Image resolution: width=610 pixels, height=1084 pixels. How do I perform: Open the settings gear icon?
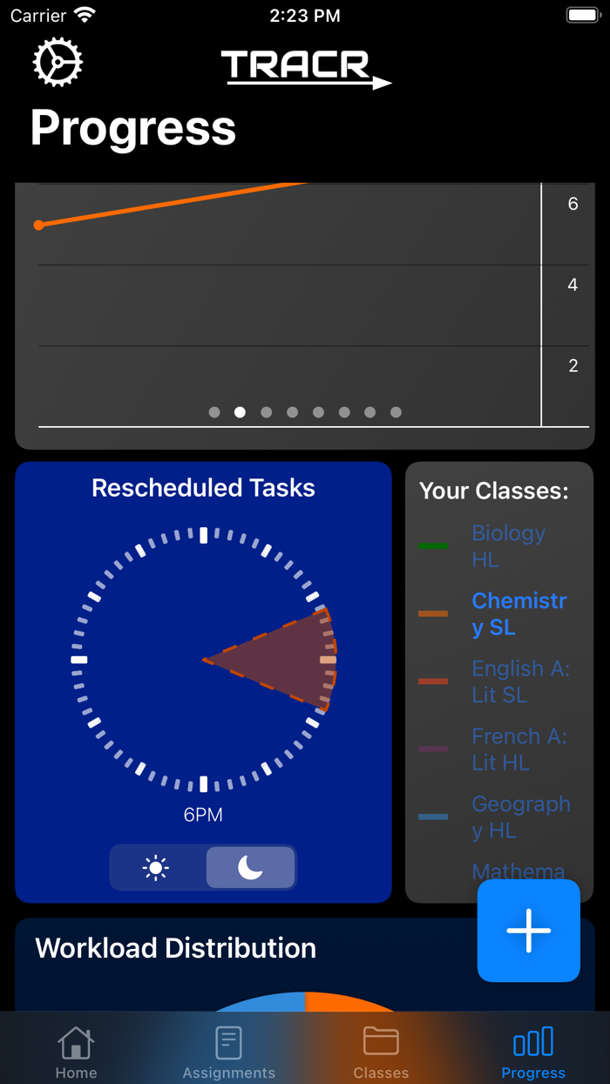(58, 61)
